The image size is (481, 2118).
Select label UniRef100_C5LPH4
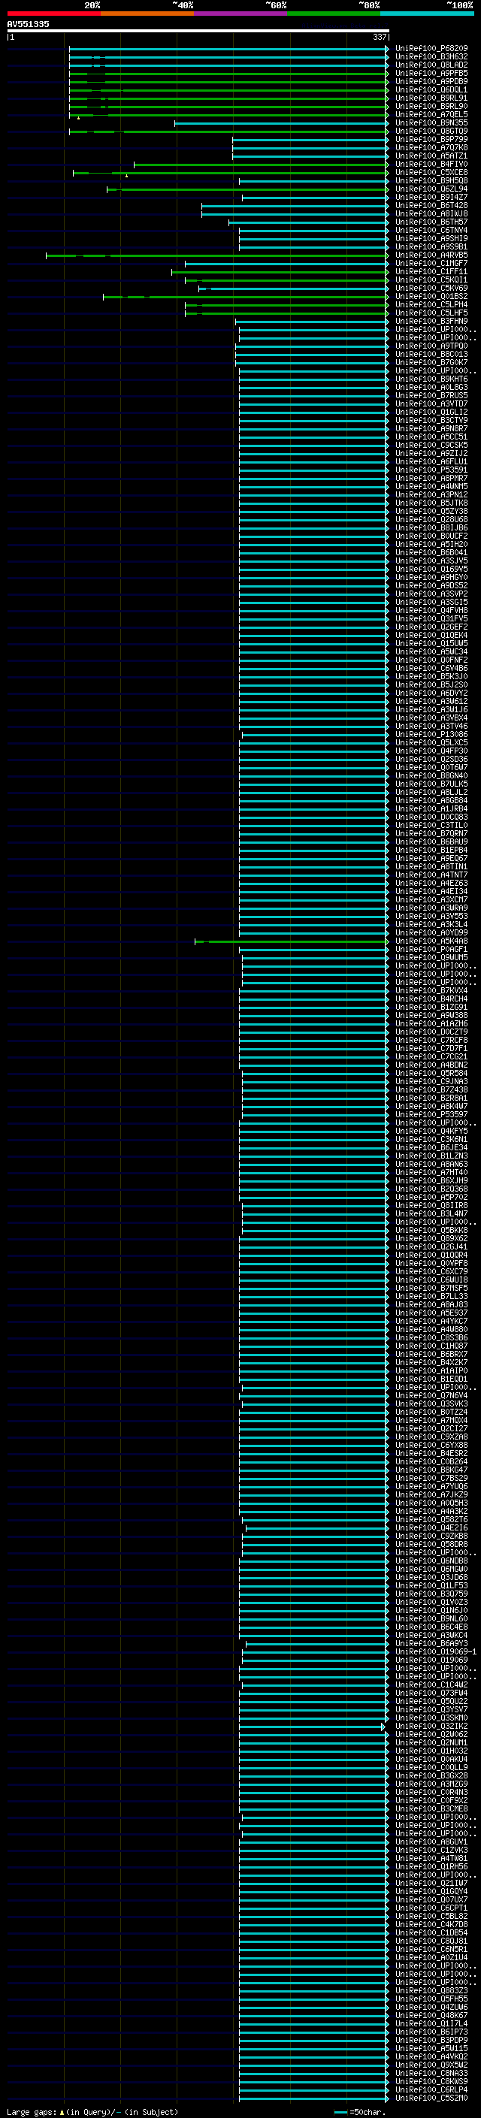coord(431,304)
